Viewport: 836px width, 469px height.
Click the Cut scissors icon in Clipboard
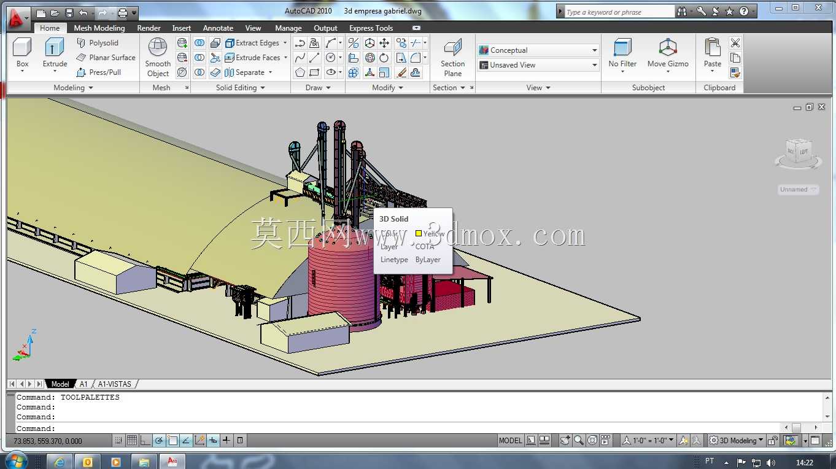735,43
